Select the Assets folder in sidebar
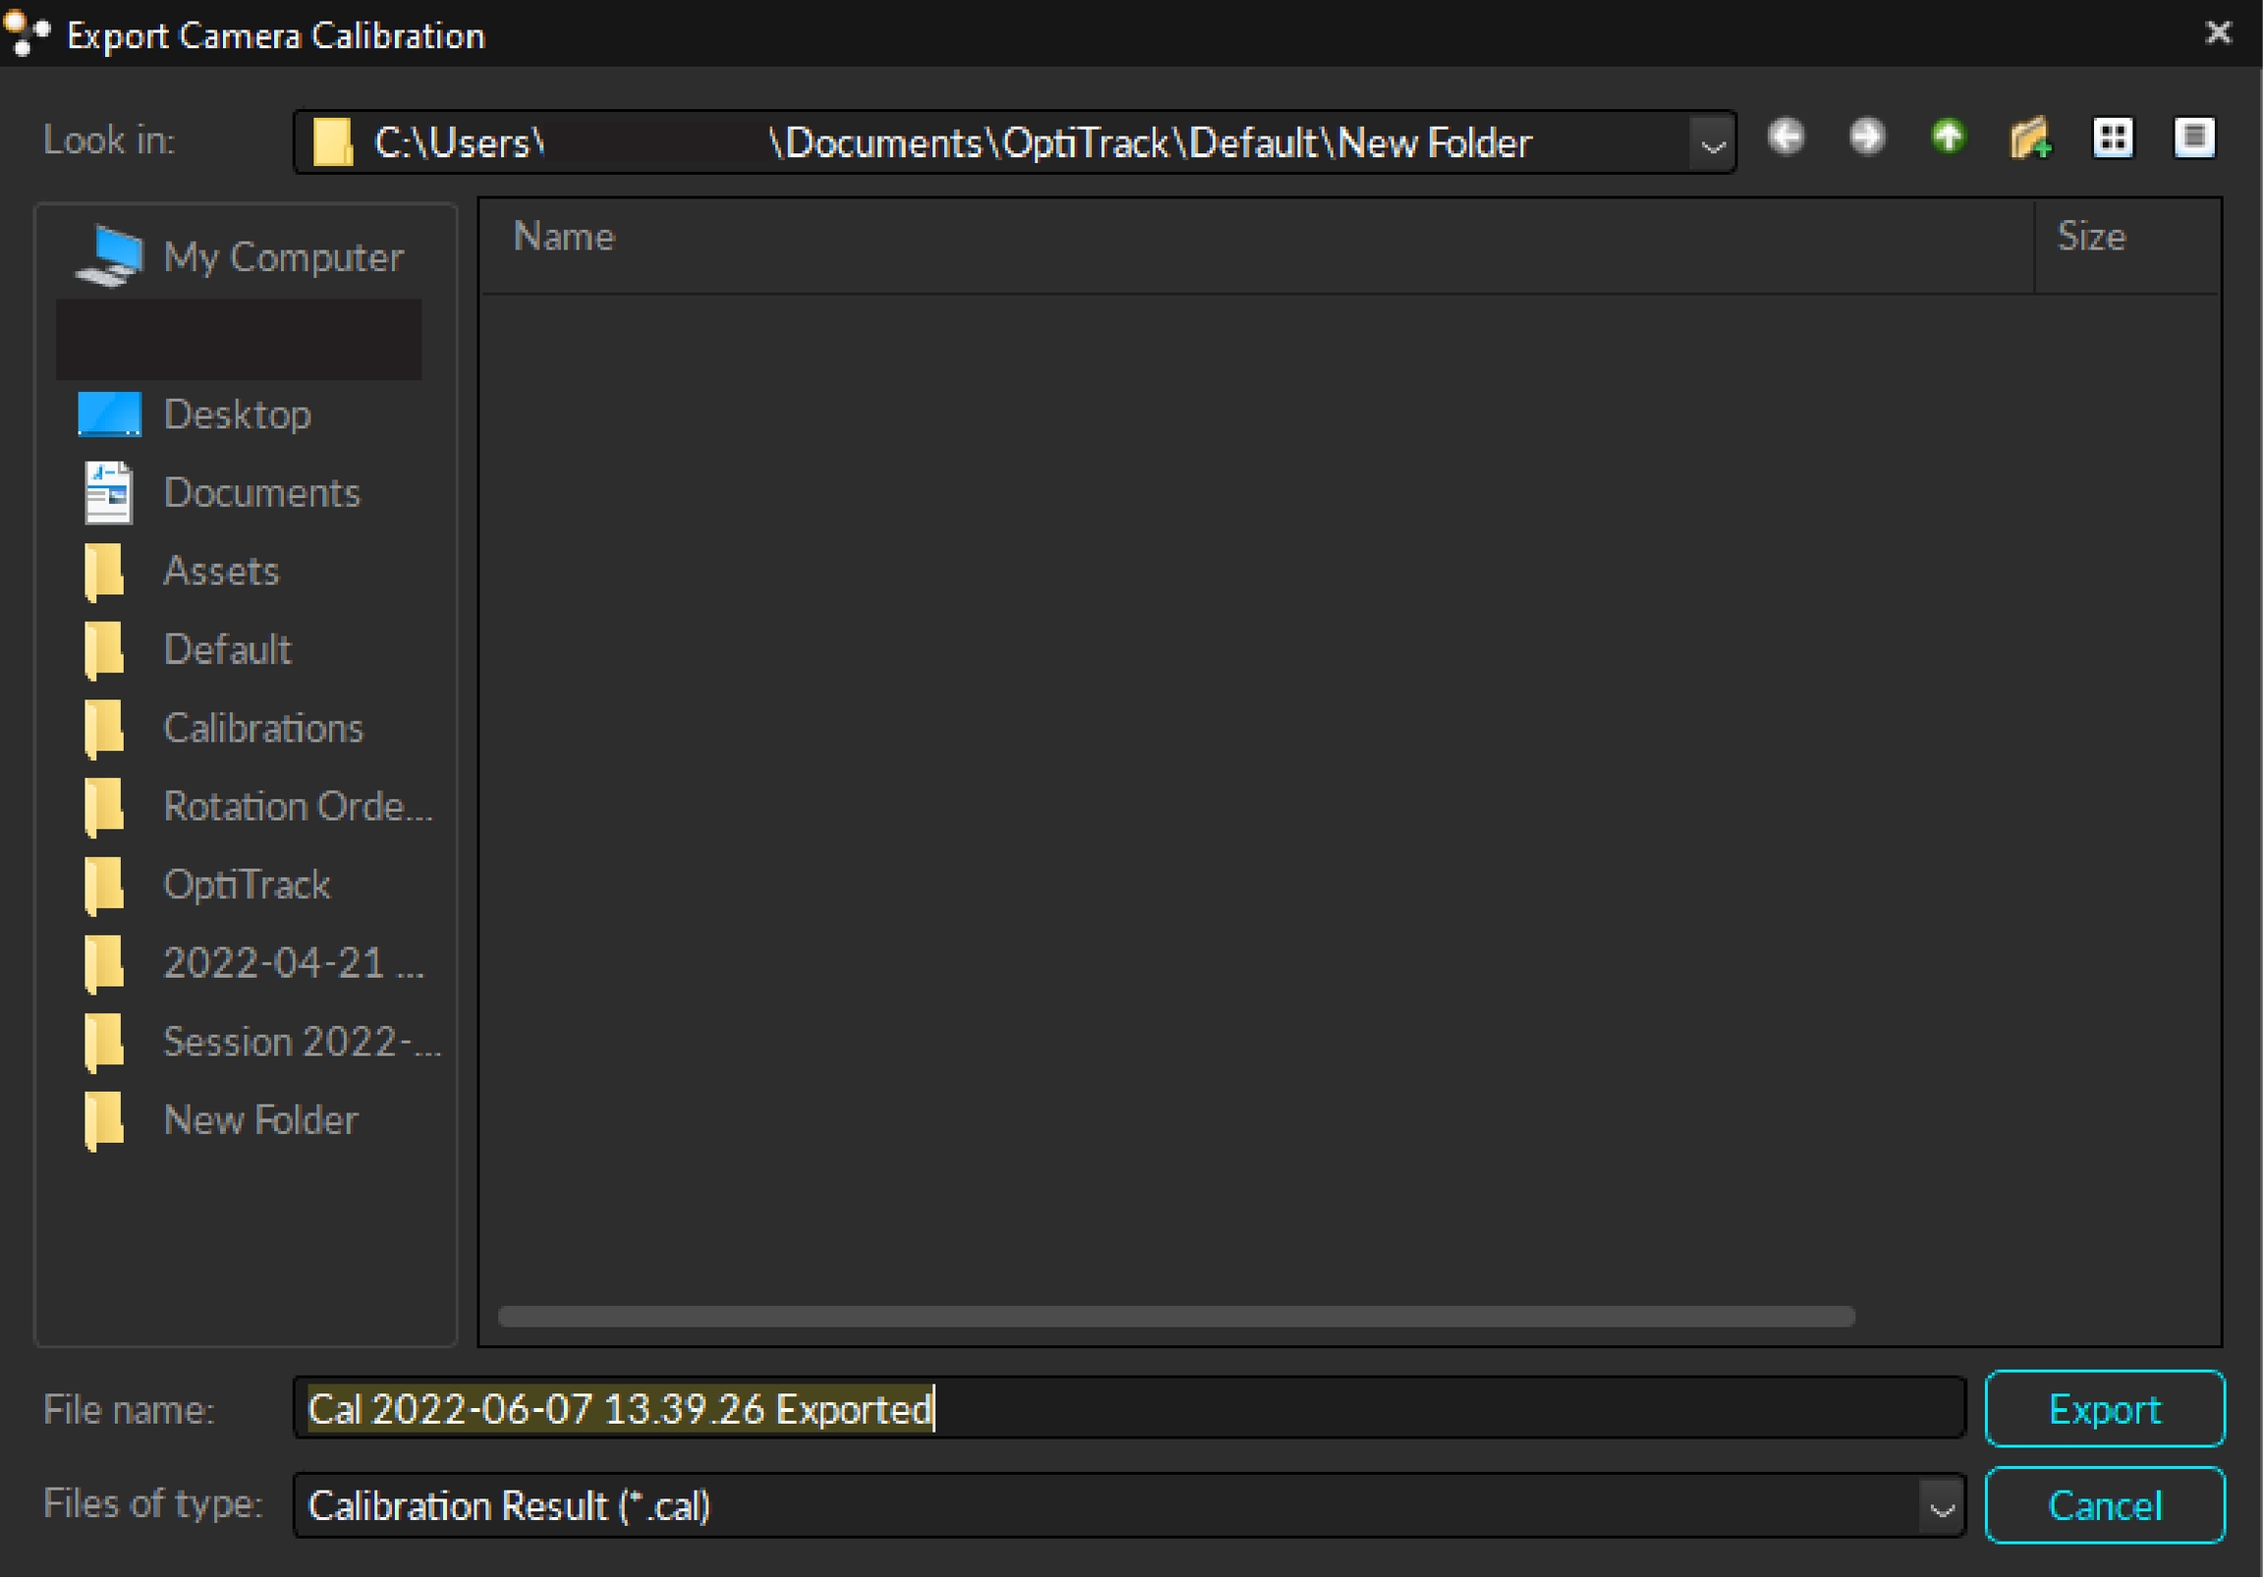The image size is (2263, 1578). tap(221, 571)
